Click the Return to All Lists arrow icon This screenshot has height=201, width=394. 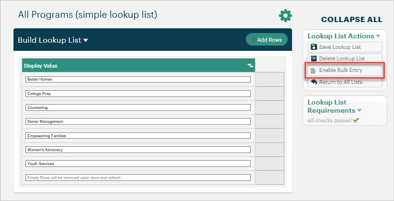(314, 82)
